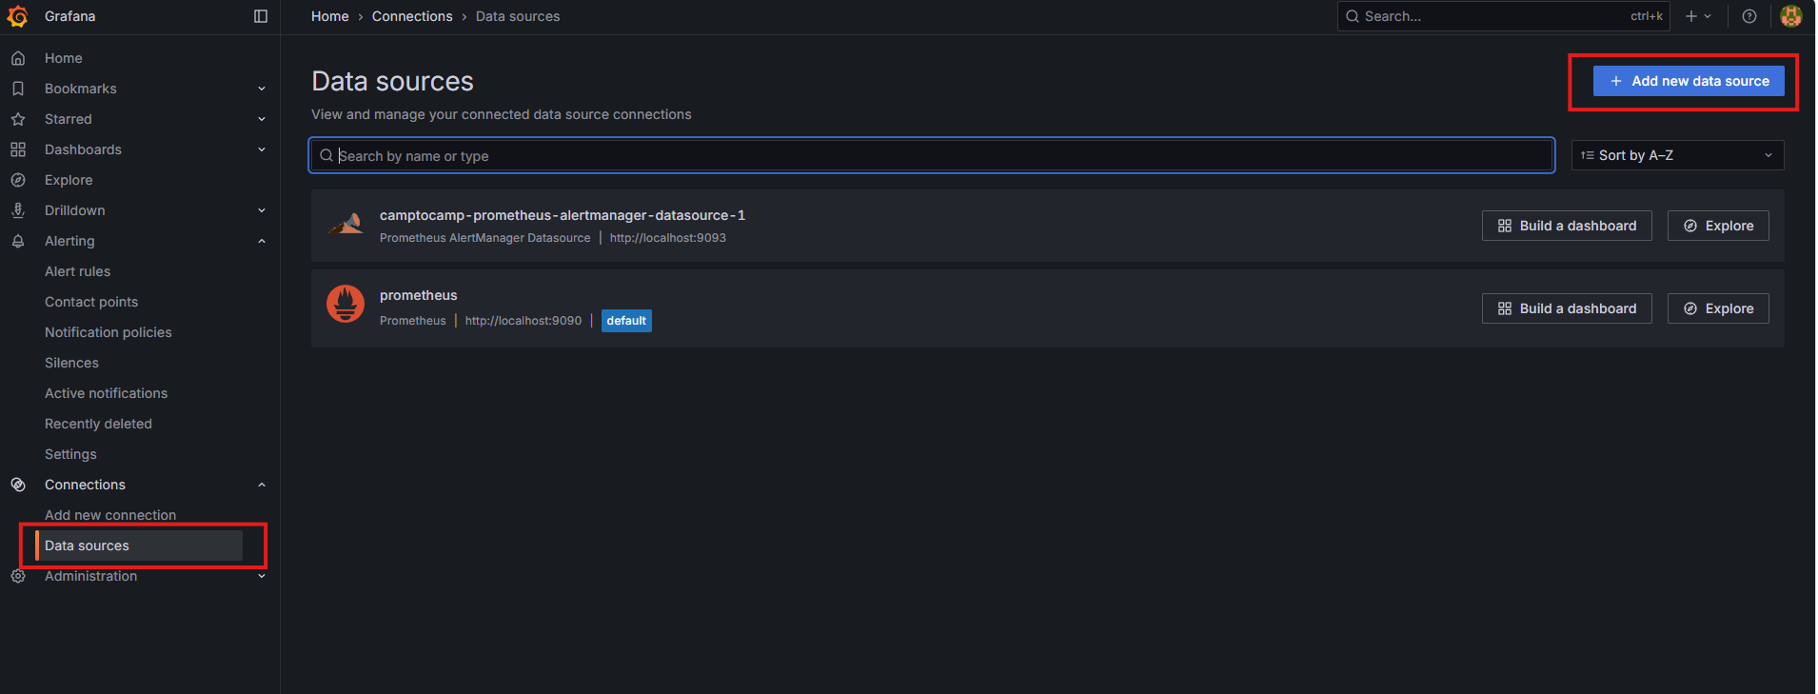Open Alert rules in sidebar

[x=77, y=271]
